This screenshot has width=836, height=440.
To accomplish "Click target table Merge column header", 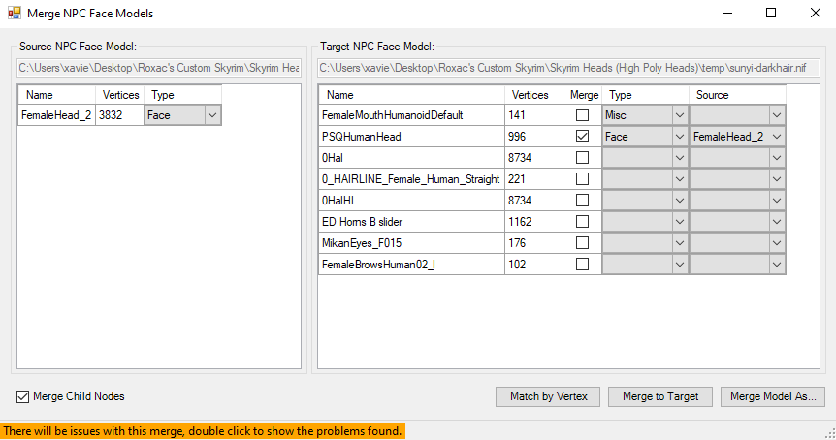I will pos(583,95).
